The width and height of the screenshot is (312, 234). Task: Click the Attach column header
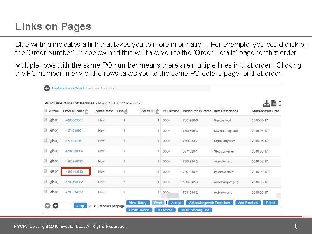pyautogui.click(x=54, y=111)
